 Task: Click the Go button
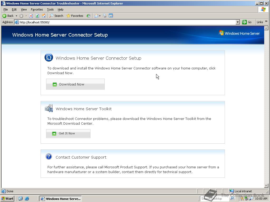pyautogui.click(x=247, y=22)
